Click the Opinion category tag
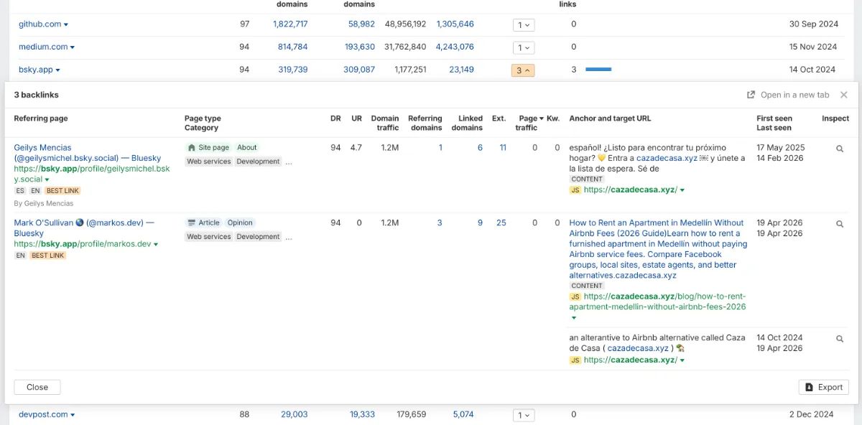862x425 pixels. tap(241, 223)
